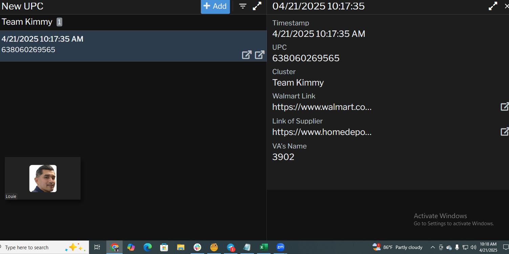Launch Excel from the taskbar
The width and height of the screenshot is (509, 254).
click(264, 247)
